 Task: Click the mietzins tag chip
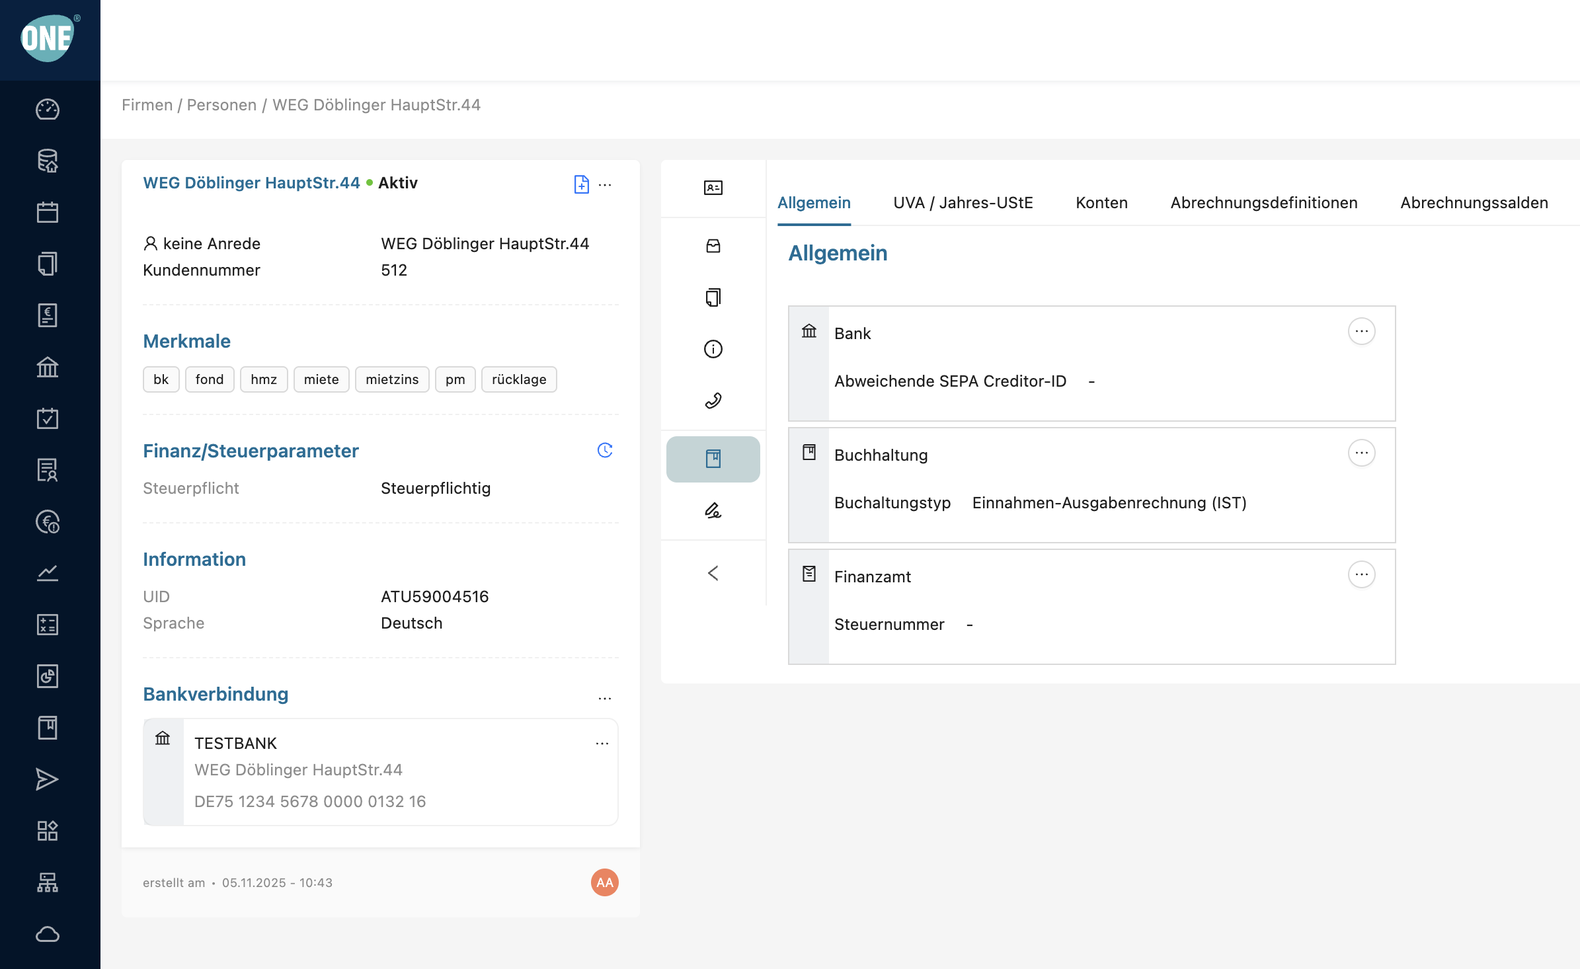(x=392, y=379)
